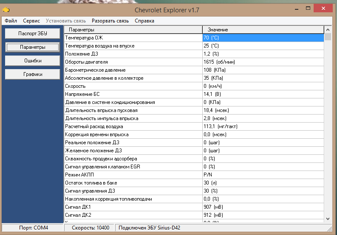337x235 pixels.
Task: Open the Паспорт ЭБУ section
Action: tap(32, 34)
